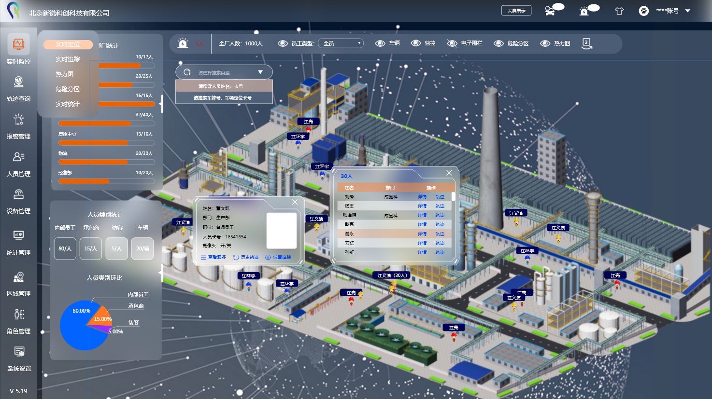
Task: Go to 人员管理 personnel management
Action: [x=18, y=163]
